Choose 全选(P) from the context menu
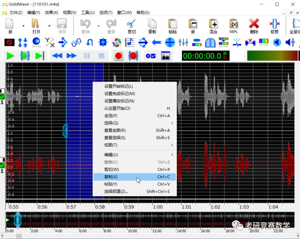Image resolution: width=300 pixels, height=239 pixels. coord(135,116)
